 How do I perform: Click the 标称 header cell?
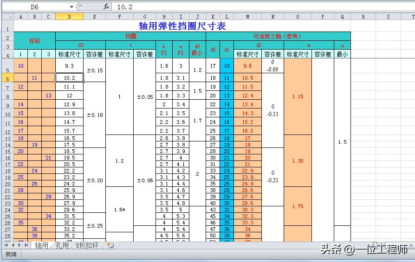point(34,41)
